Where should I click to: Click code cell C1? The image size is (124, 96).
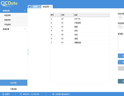(x=62, y=23)
